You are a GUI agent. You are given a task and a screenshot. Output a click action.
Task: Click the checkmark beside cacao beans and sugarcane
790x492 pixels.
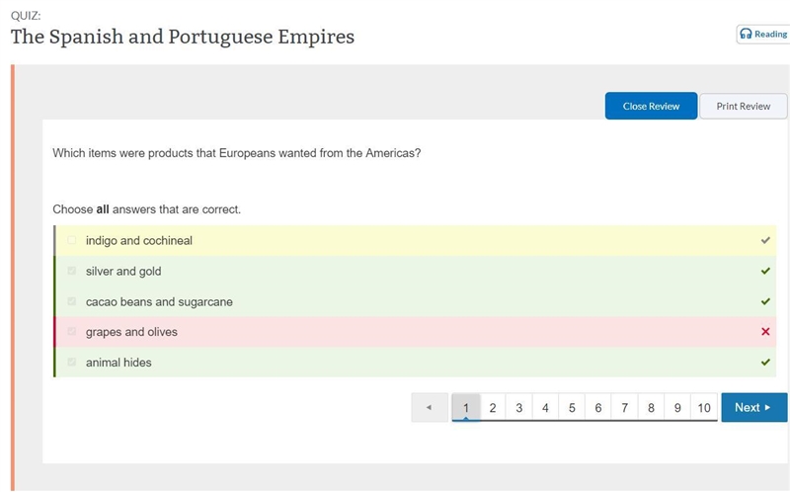click(765, 301)
